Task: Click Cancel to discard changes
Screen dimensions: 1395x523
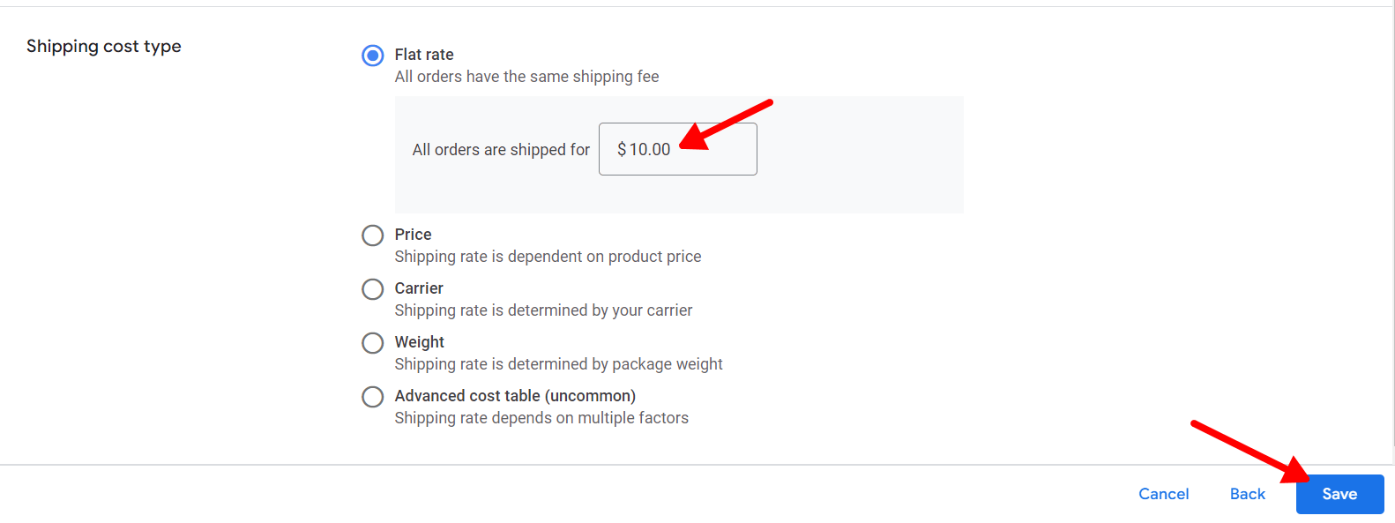Action: tap(1163, 494)
